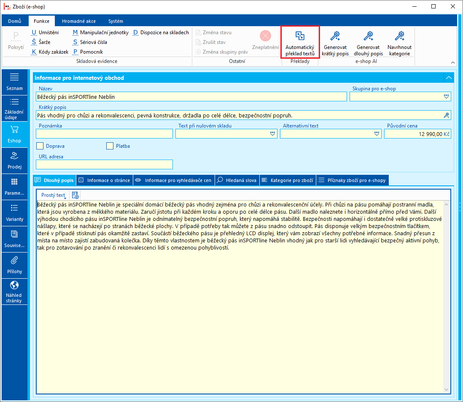Click Zrušit stav in Ostatní group
This screenshot has height=402, width=463.
coord(210,42)
